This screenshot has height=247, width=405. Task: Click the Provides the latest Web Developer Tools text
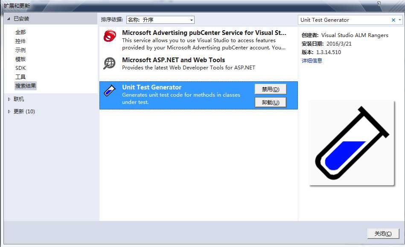189,68
